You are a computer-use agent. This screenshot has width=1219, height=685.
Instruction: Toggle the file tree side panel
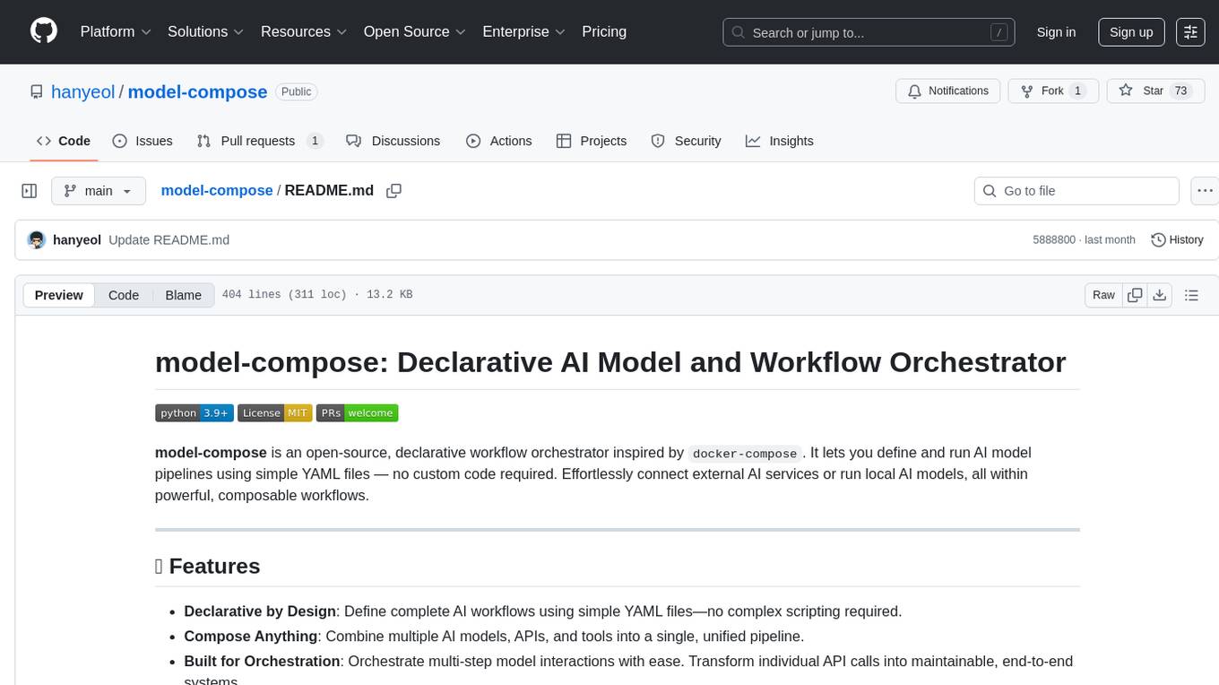pos(30,191)
